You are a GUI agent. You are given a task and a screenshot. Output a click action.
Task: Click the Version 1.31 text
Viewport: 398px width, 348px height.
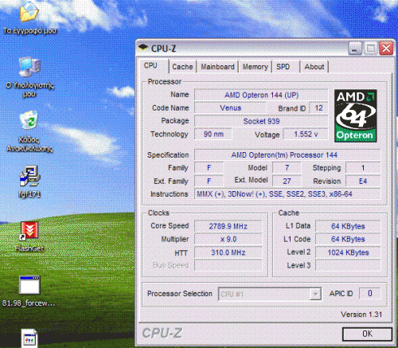[x=361, y=315]
